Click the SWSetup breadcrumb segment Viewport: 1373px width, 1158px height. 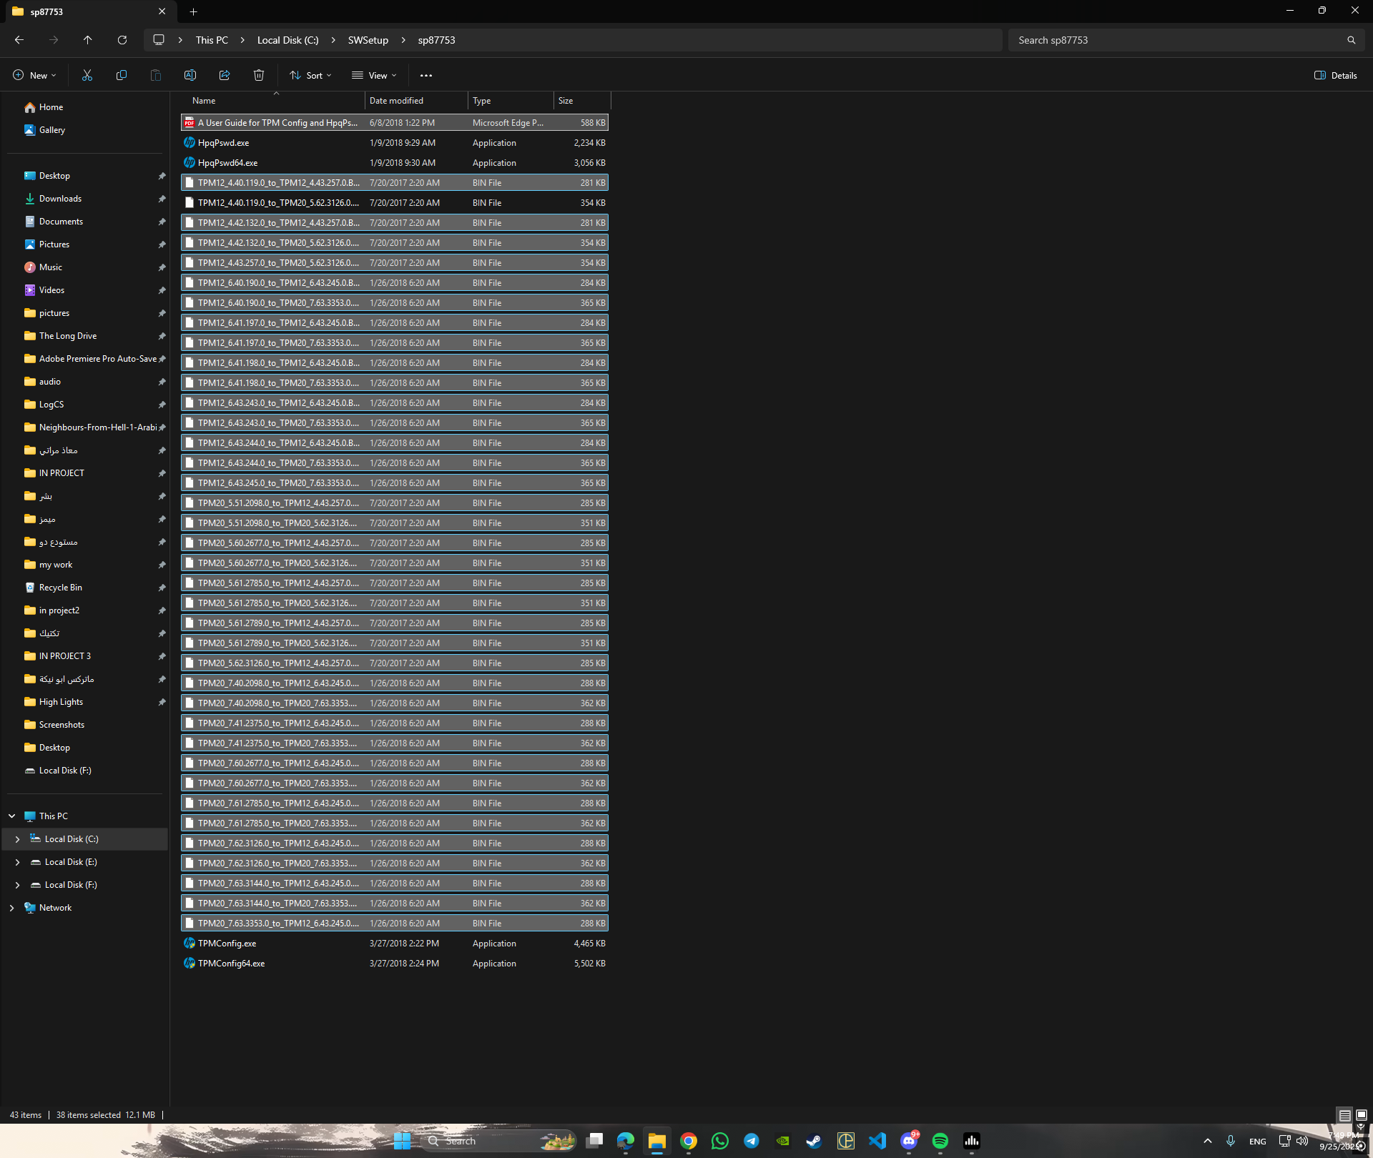tap(368, 40)
